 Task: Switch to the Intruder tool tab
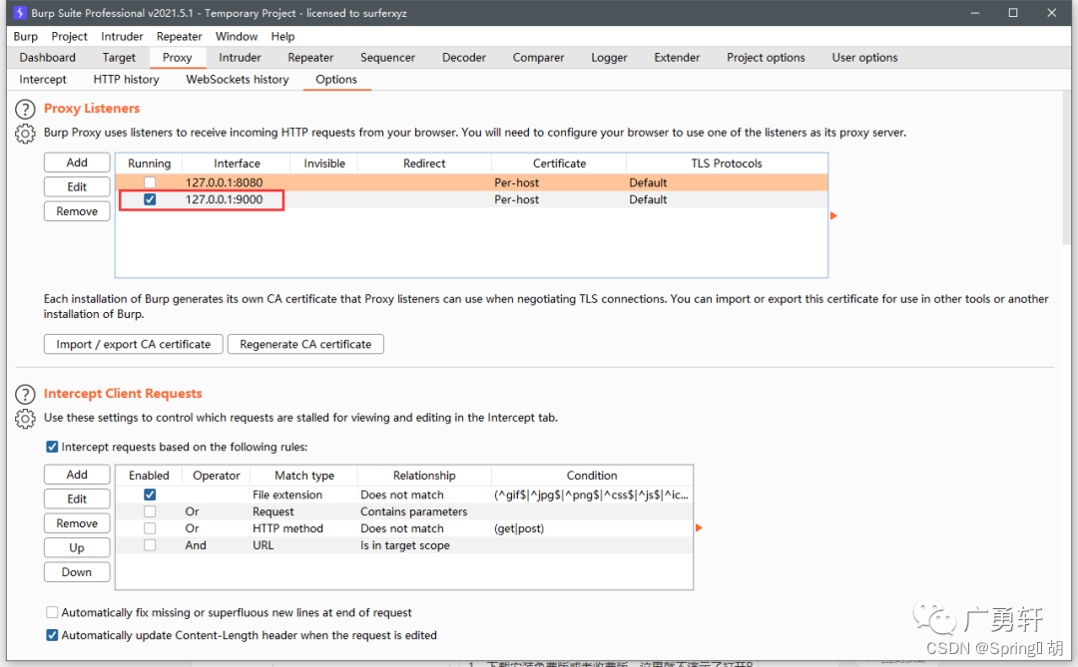click(240, 58)
